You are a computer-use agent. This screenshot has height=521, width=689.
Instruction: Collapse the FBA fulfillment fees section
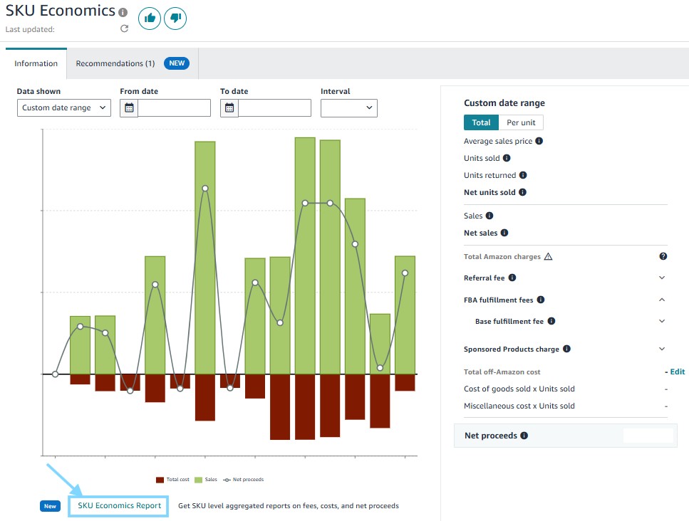[662, 300]
